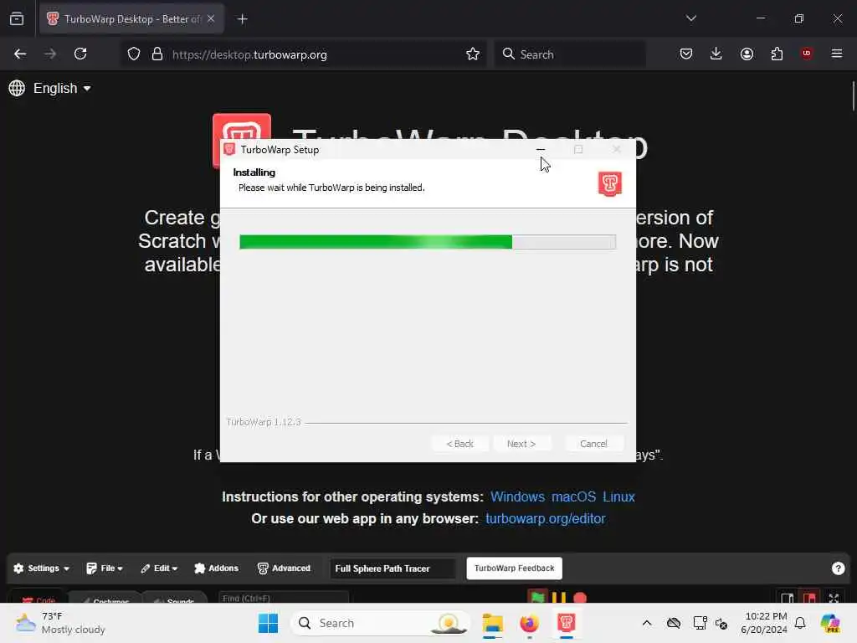Minimize the TurboWarp Setup window
857x643 pixels.
pyautogui.click(x=541, y=149)
